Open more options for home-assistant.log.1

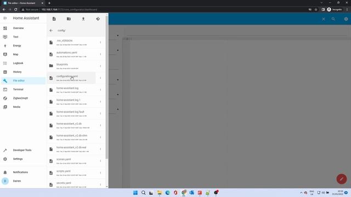pyautogui.click(x=100, y=102)
